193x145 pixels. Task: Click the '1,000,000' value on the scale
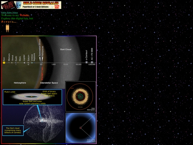(x=92, y=64)
